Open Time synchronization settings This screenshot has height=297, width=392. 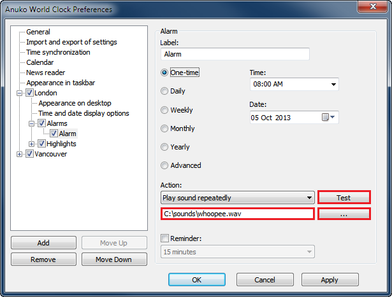click(x=58, y=52)
